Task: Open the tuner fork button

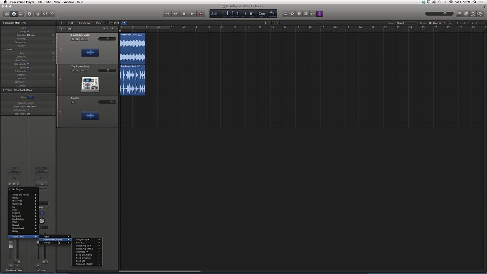Action: click(x=292, y=14)
